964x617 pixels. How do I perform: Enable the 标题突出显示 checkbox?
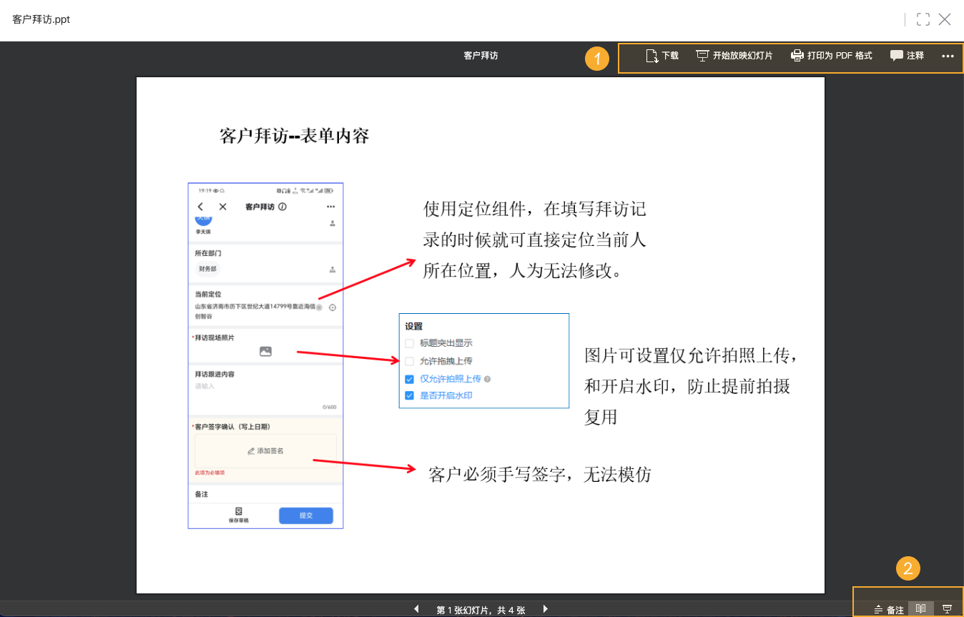[x=409, y=343]
